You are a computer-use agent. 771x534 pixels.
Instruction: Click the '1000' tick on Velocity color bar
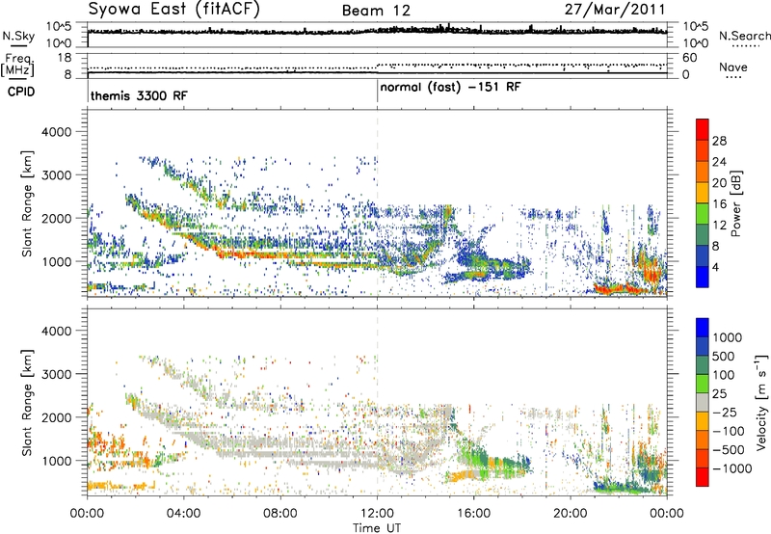(727, 337)
